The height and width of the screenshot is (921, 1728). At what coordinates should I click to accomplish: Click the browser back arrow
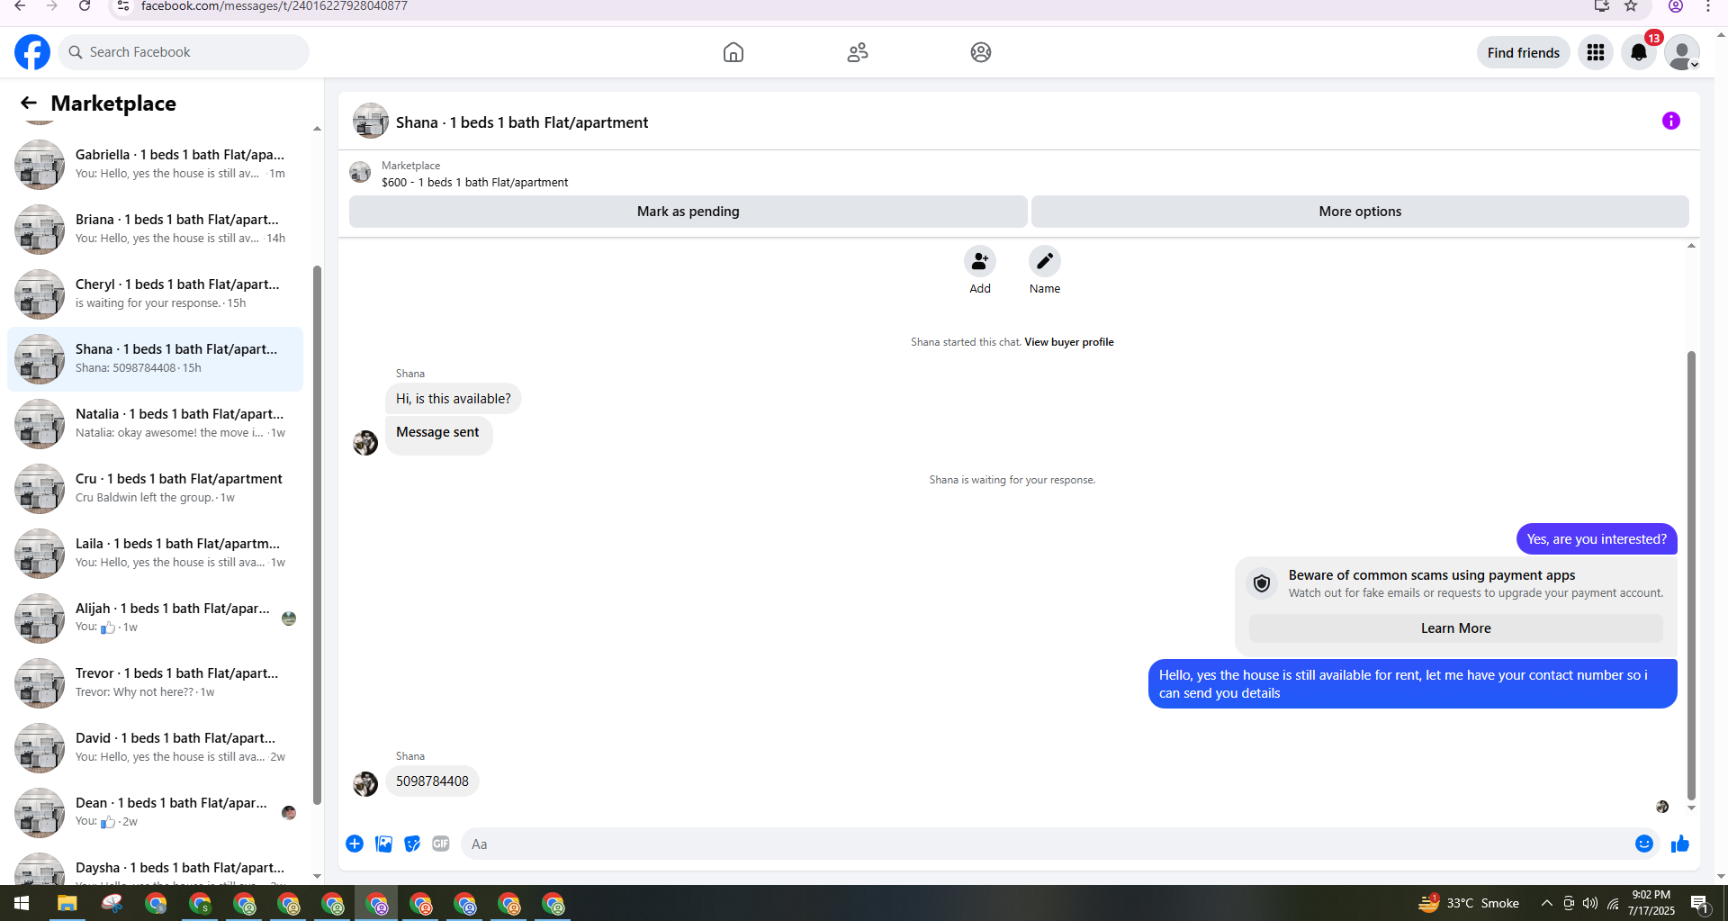pos(20,6)
